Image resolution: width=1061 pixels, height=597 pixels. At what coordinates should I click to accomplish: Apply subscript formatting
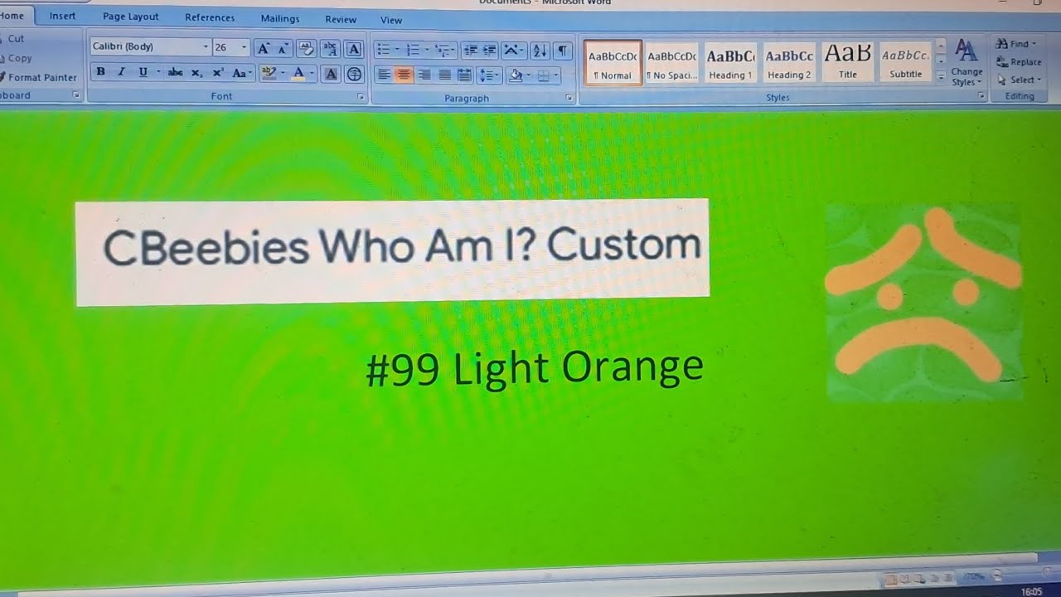click(x=196, y=73)
